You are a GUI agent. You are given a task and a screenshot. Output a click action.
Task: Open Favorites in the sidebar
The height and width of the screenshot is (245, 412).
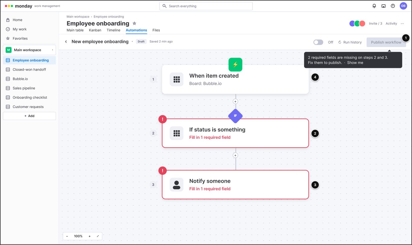(29, 38)
